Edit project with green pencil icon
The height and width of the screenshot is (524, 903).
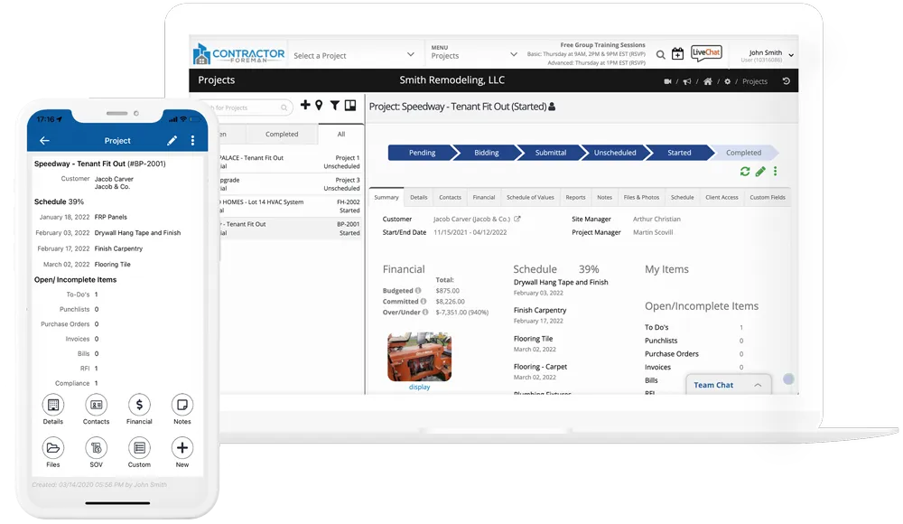760,172
